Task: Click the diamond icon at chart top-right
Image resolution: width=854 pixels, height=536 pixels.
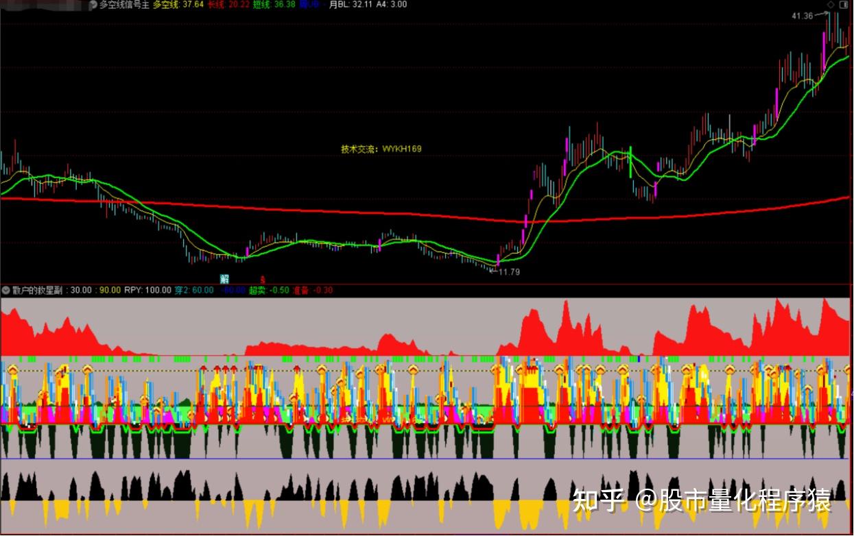Action: (x=831, y=5)
